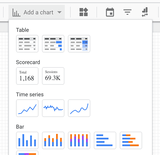
Task: Click the Table section heading
Action: (x=22, y=30)
